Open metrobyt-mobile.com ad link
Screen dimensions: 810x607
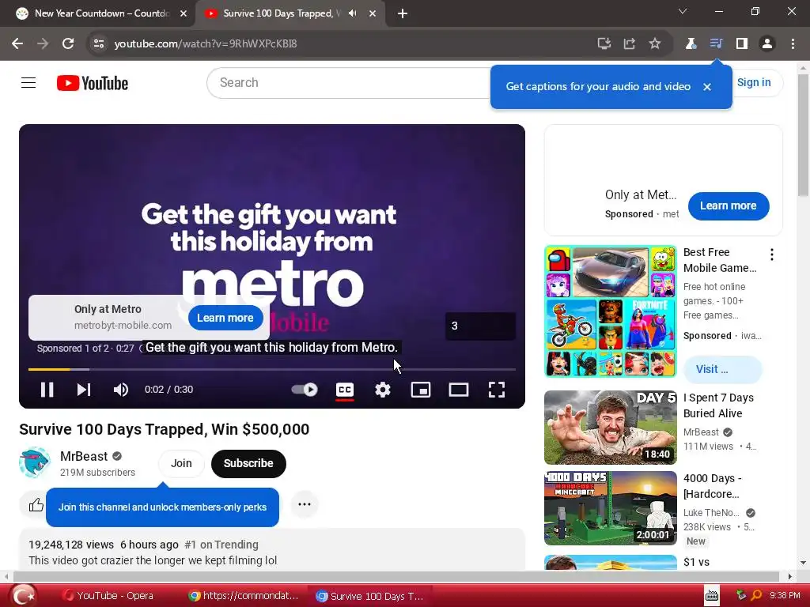[123, 325]
